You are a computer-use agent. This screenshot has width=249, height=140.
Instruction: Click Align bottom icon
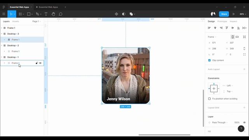[x=238, y=28]
